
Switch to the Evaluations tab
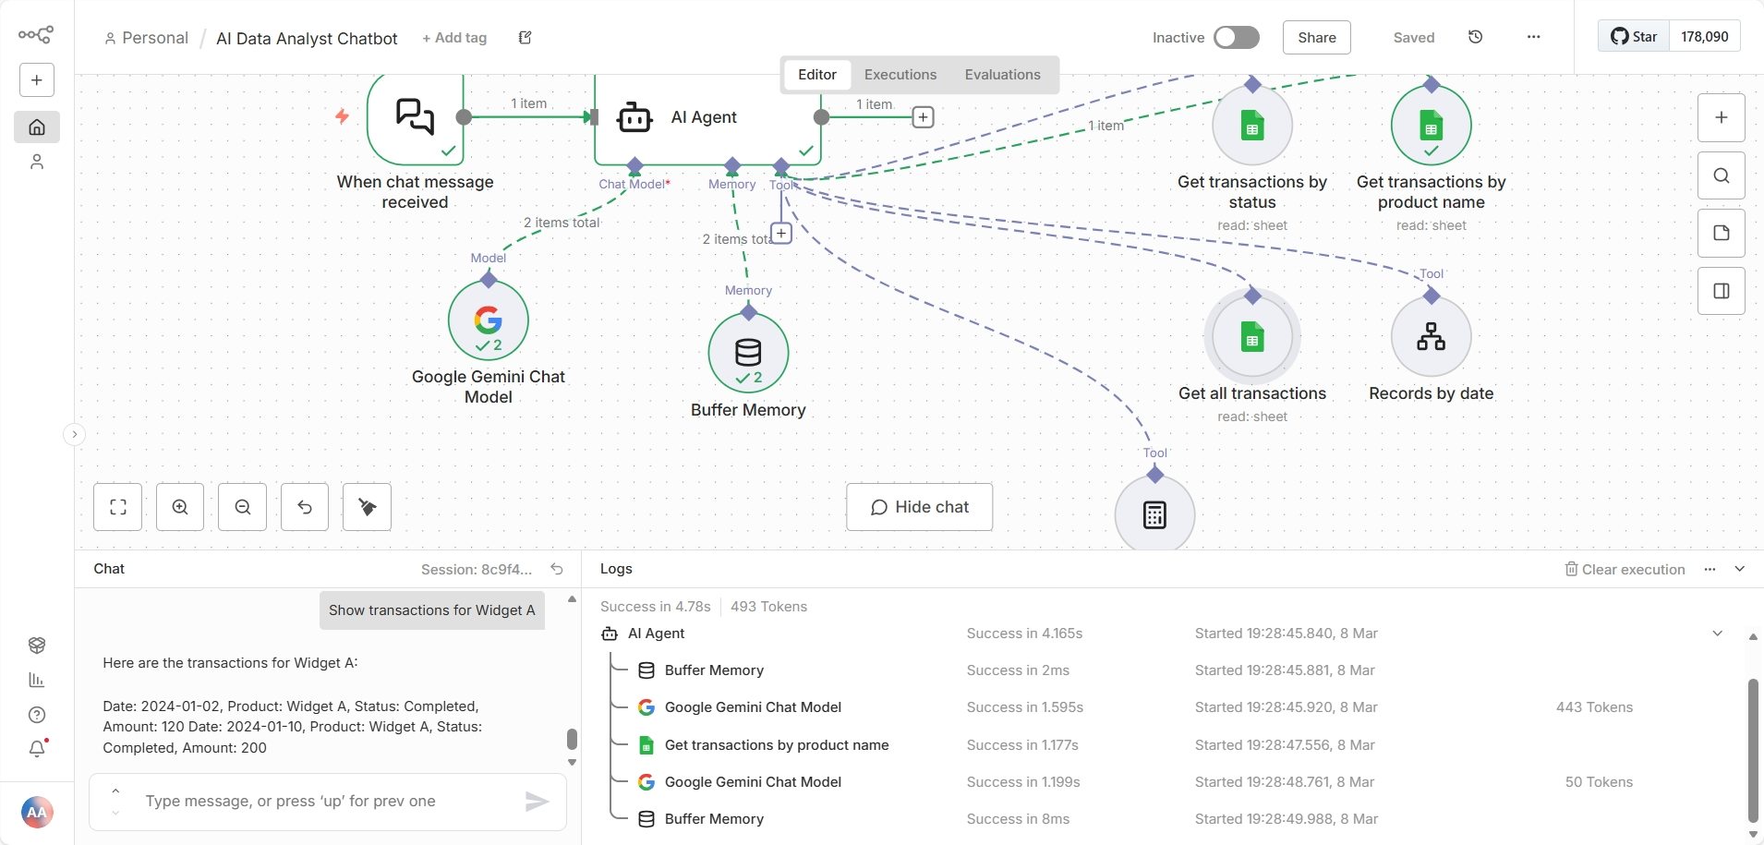click(x=1002, y=75)
